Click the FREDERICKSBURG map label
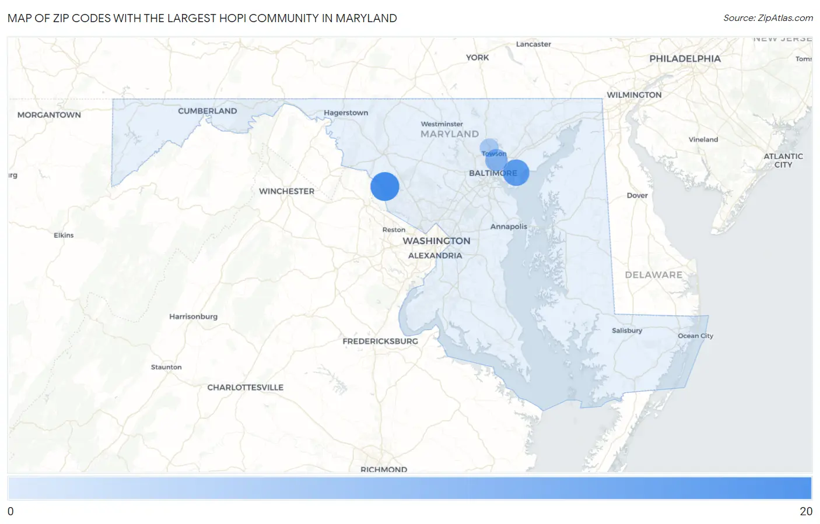This screenshot has height=524, width=820. [380, 342]
